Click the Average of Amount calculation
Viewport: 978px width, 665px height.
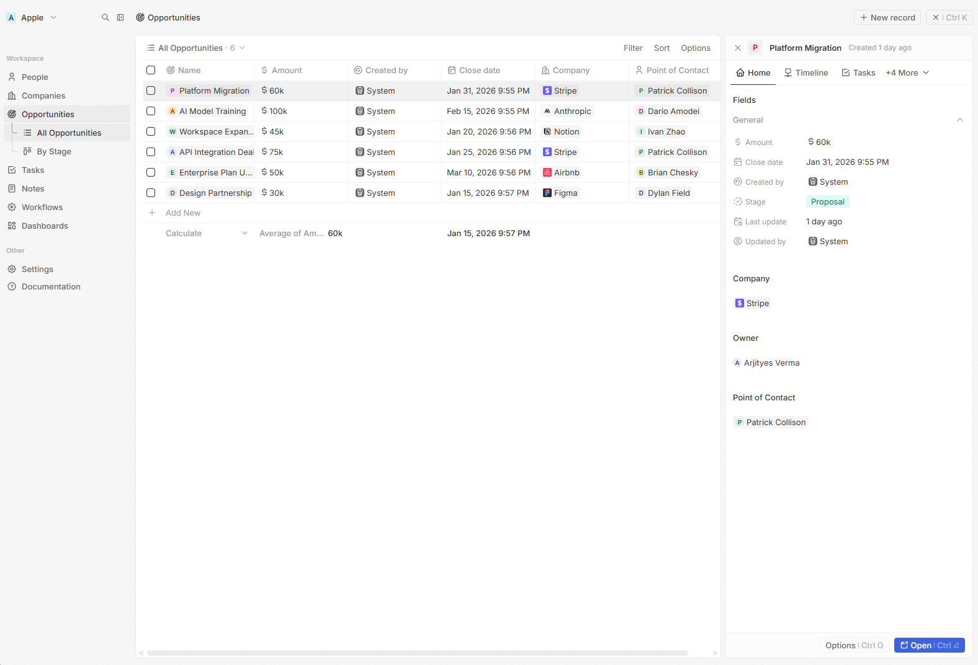coord(301,233)
